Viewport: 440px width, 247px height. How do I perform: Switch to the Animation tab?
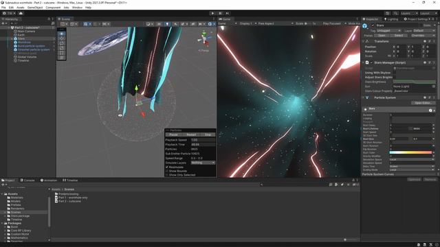49,180
